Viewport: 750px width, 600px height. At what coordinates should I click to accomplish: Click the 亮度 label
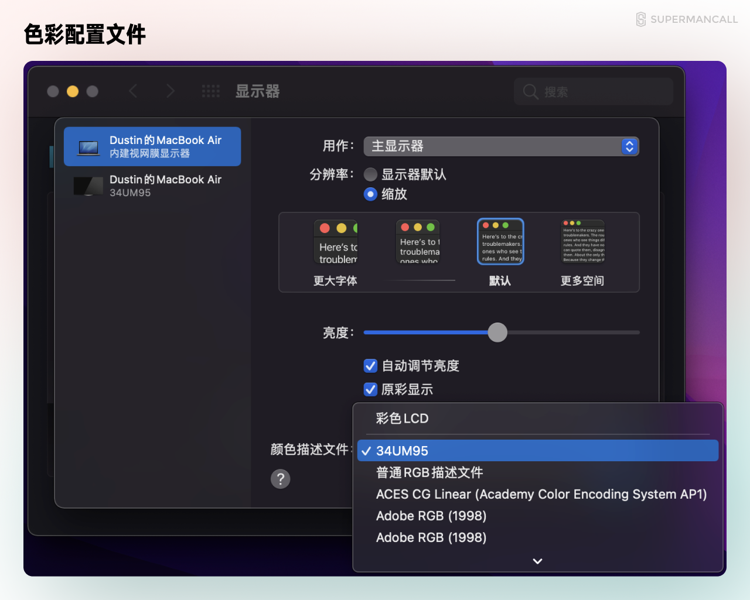coord(338,333)
